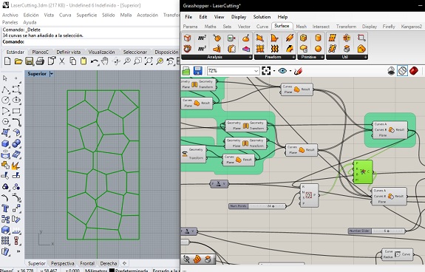This screenshot has width=425, height=272.
Task: Toggle selected-only preview red icon
Action: pos(413,71)
